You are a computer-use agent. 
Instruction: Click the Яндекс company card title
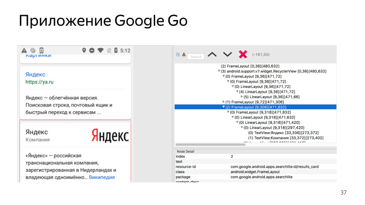click(x=36, y=132)
